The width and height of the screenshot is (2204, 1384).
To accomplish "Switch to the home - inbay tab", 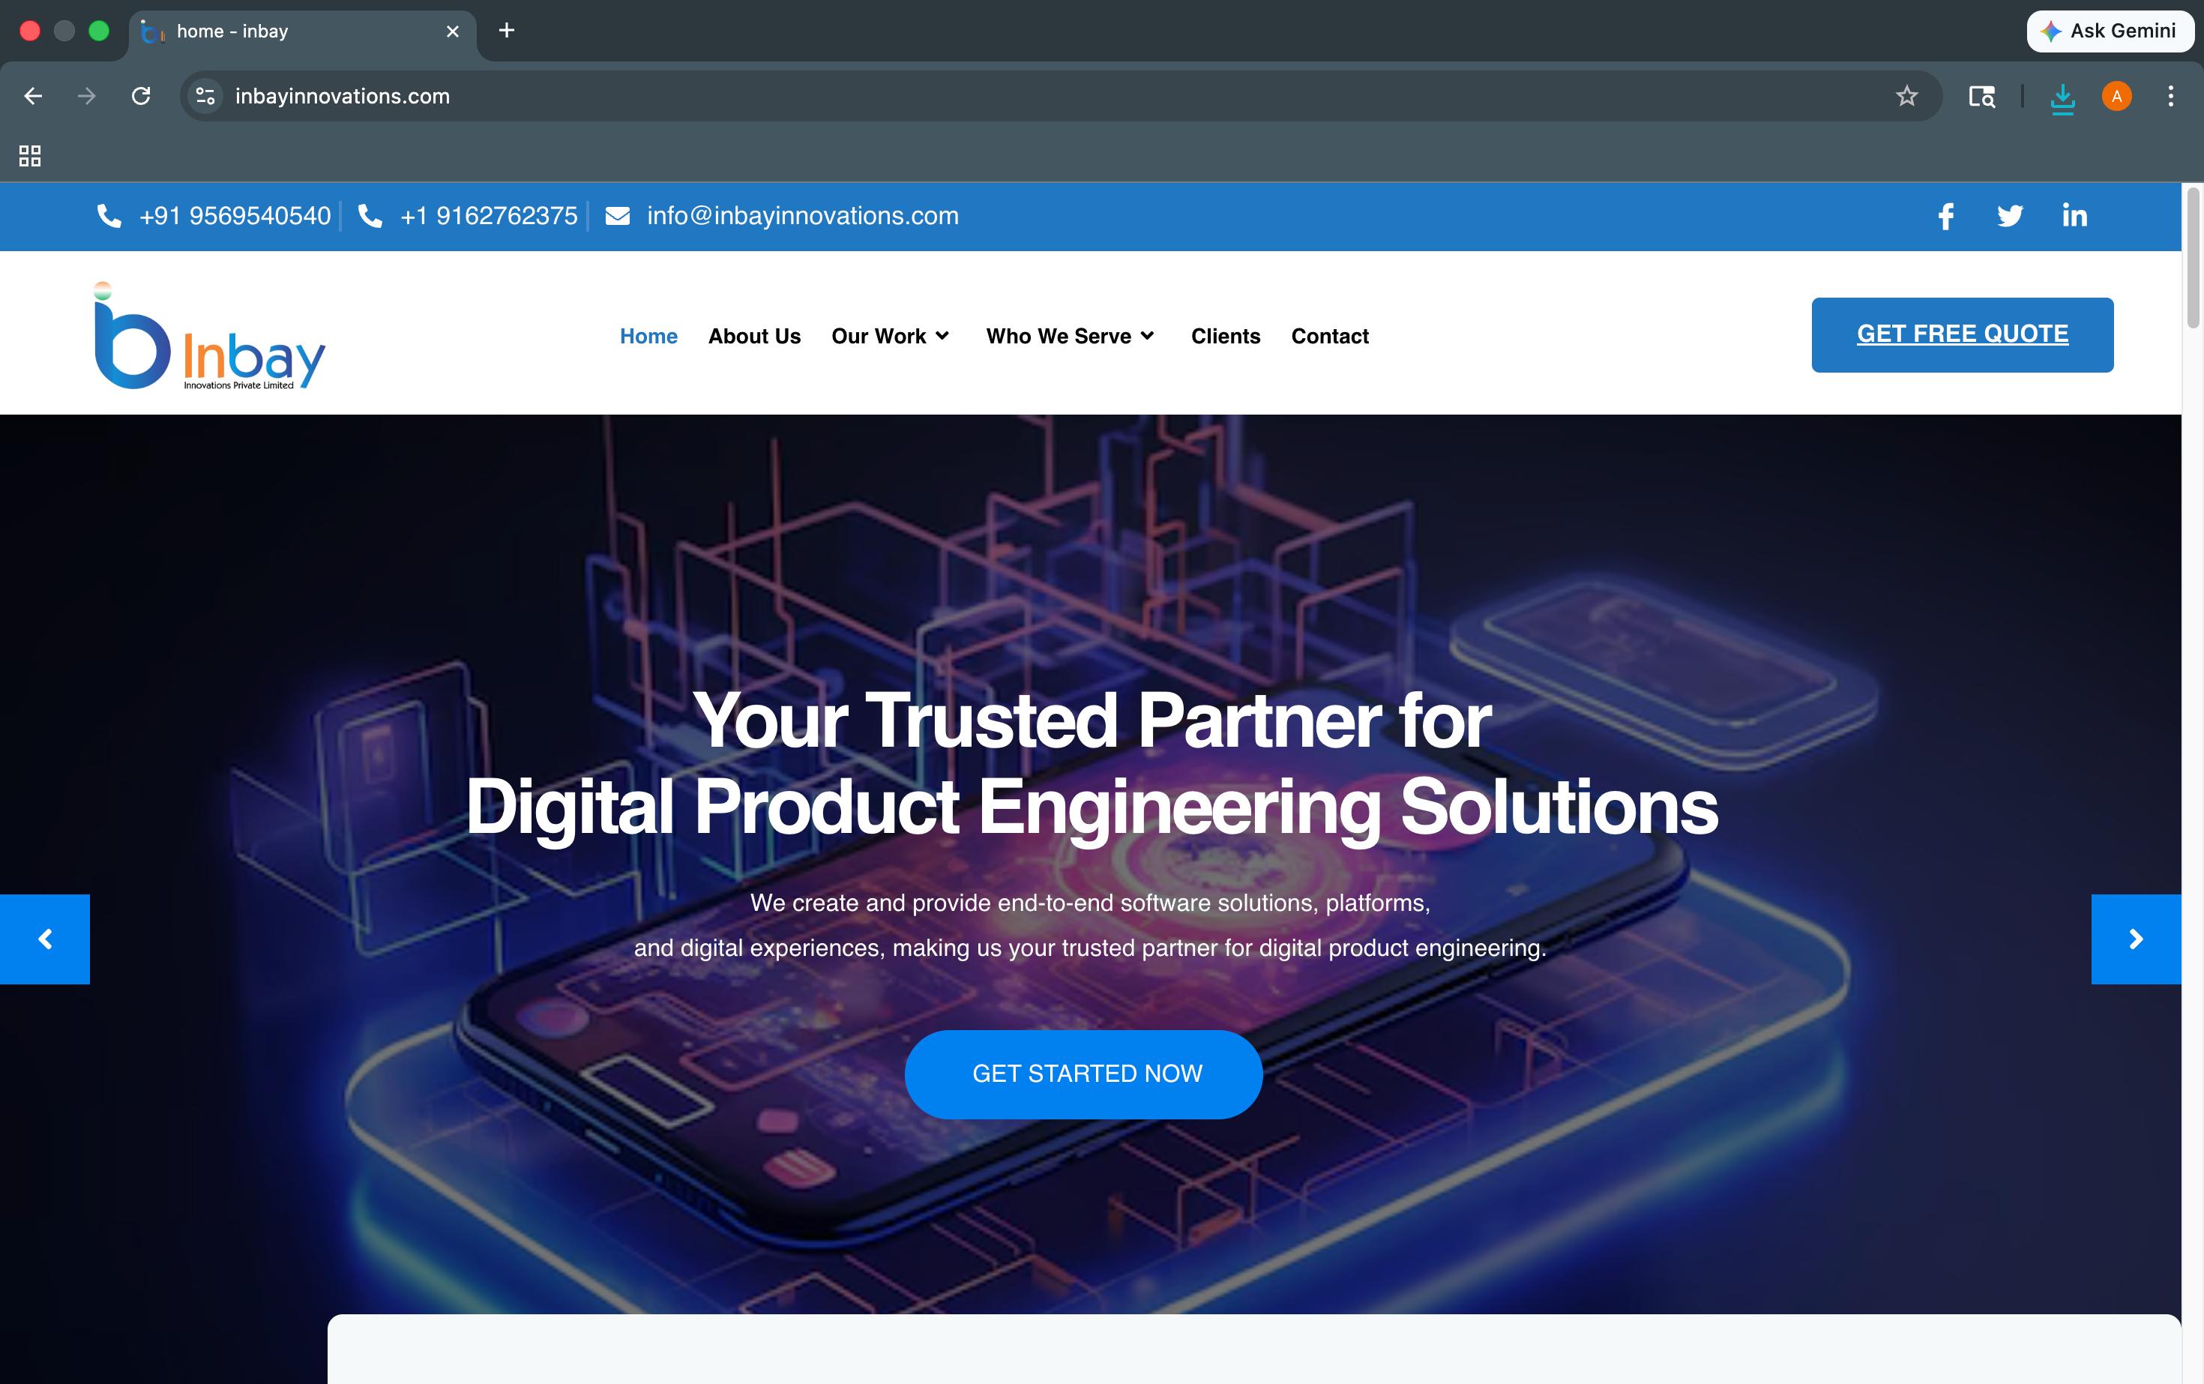I will click(302, 32).
